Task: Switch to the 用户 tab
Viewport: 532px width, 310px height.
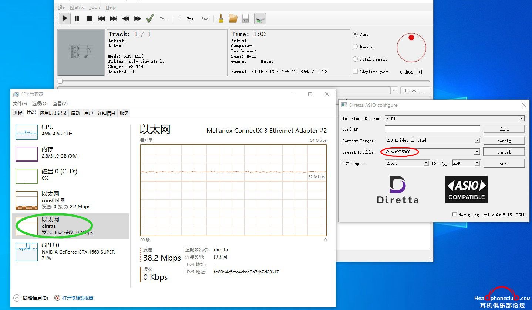Action: 89,113
